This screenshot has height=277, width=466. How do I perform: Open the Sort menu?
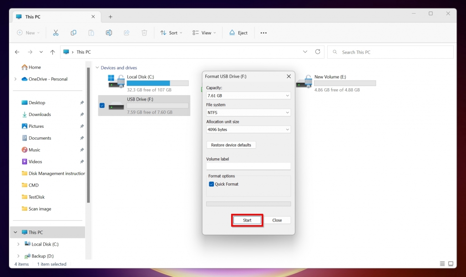point(171,32)
